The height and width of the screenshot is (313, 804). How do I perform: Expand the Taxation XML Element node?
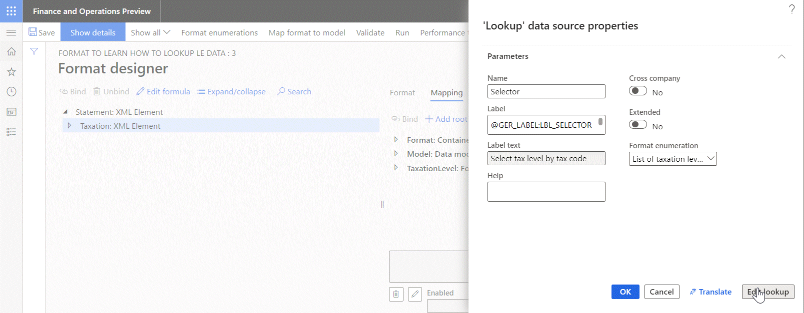[69, 126]
